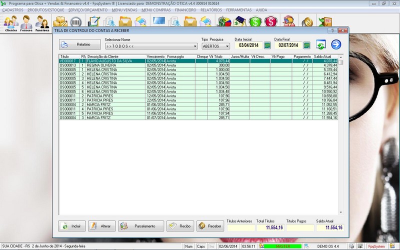
Task: Click the table scrollbar up arrow
Action: click(341, 57)
